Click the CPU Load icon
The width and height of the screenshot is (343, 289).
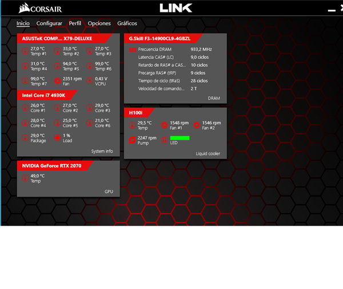click(x=57, y=138)
